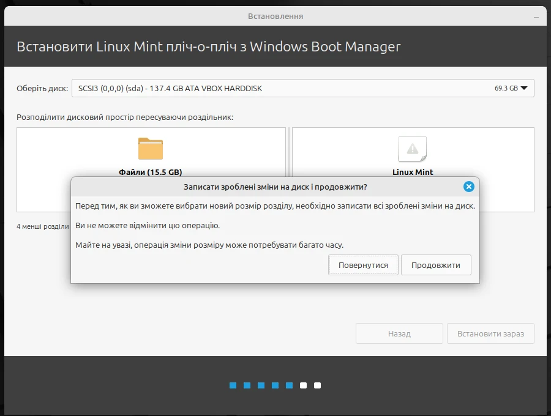Click the Встановлення window title
551x416 pixels.
pyautogui.click(x=275, y=16)
